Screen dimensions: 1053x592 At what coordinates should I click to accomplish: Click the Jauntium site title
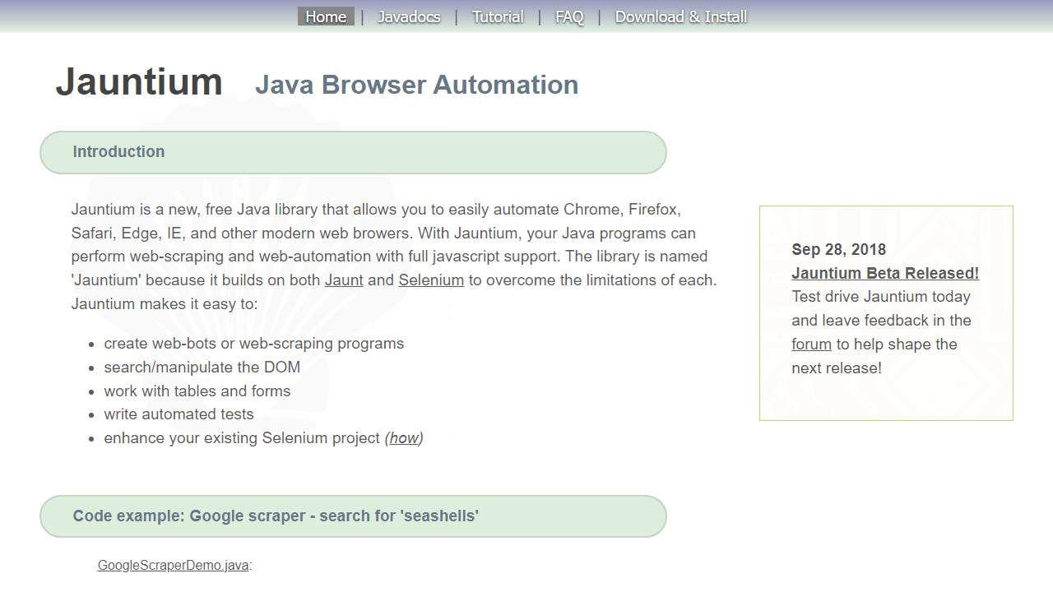pyautogui.click(x=139, y=81)
